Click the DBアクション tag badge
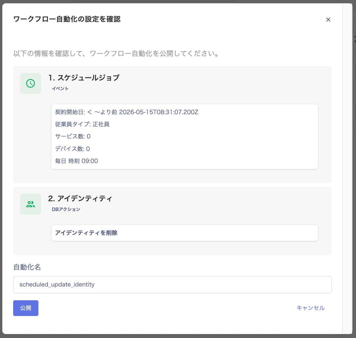The height and width of the screenshot is (338, 356). coord(66,209)
